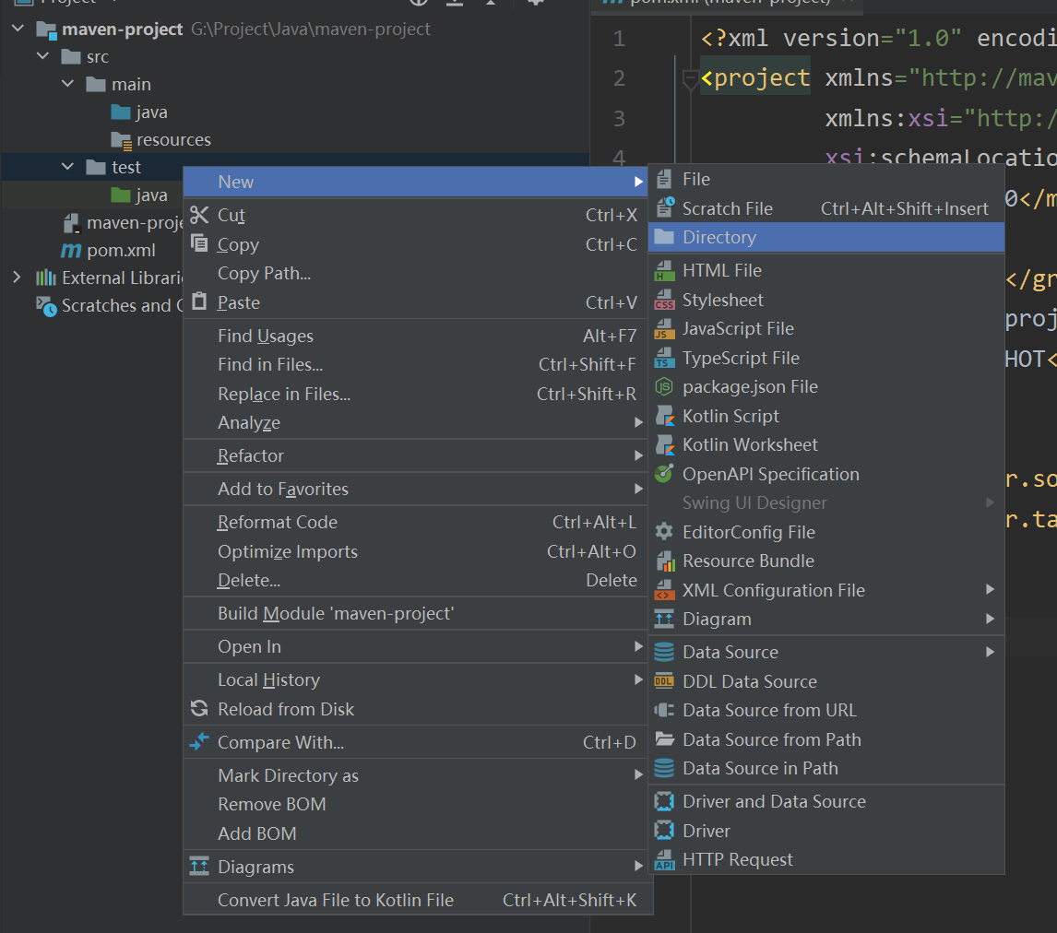
Task: Click the JavaScript File icon
Action: [664, 329]
